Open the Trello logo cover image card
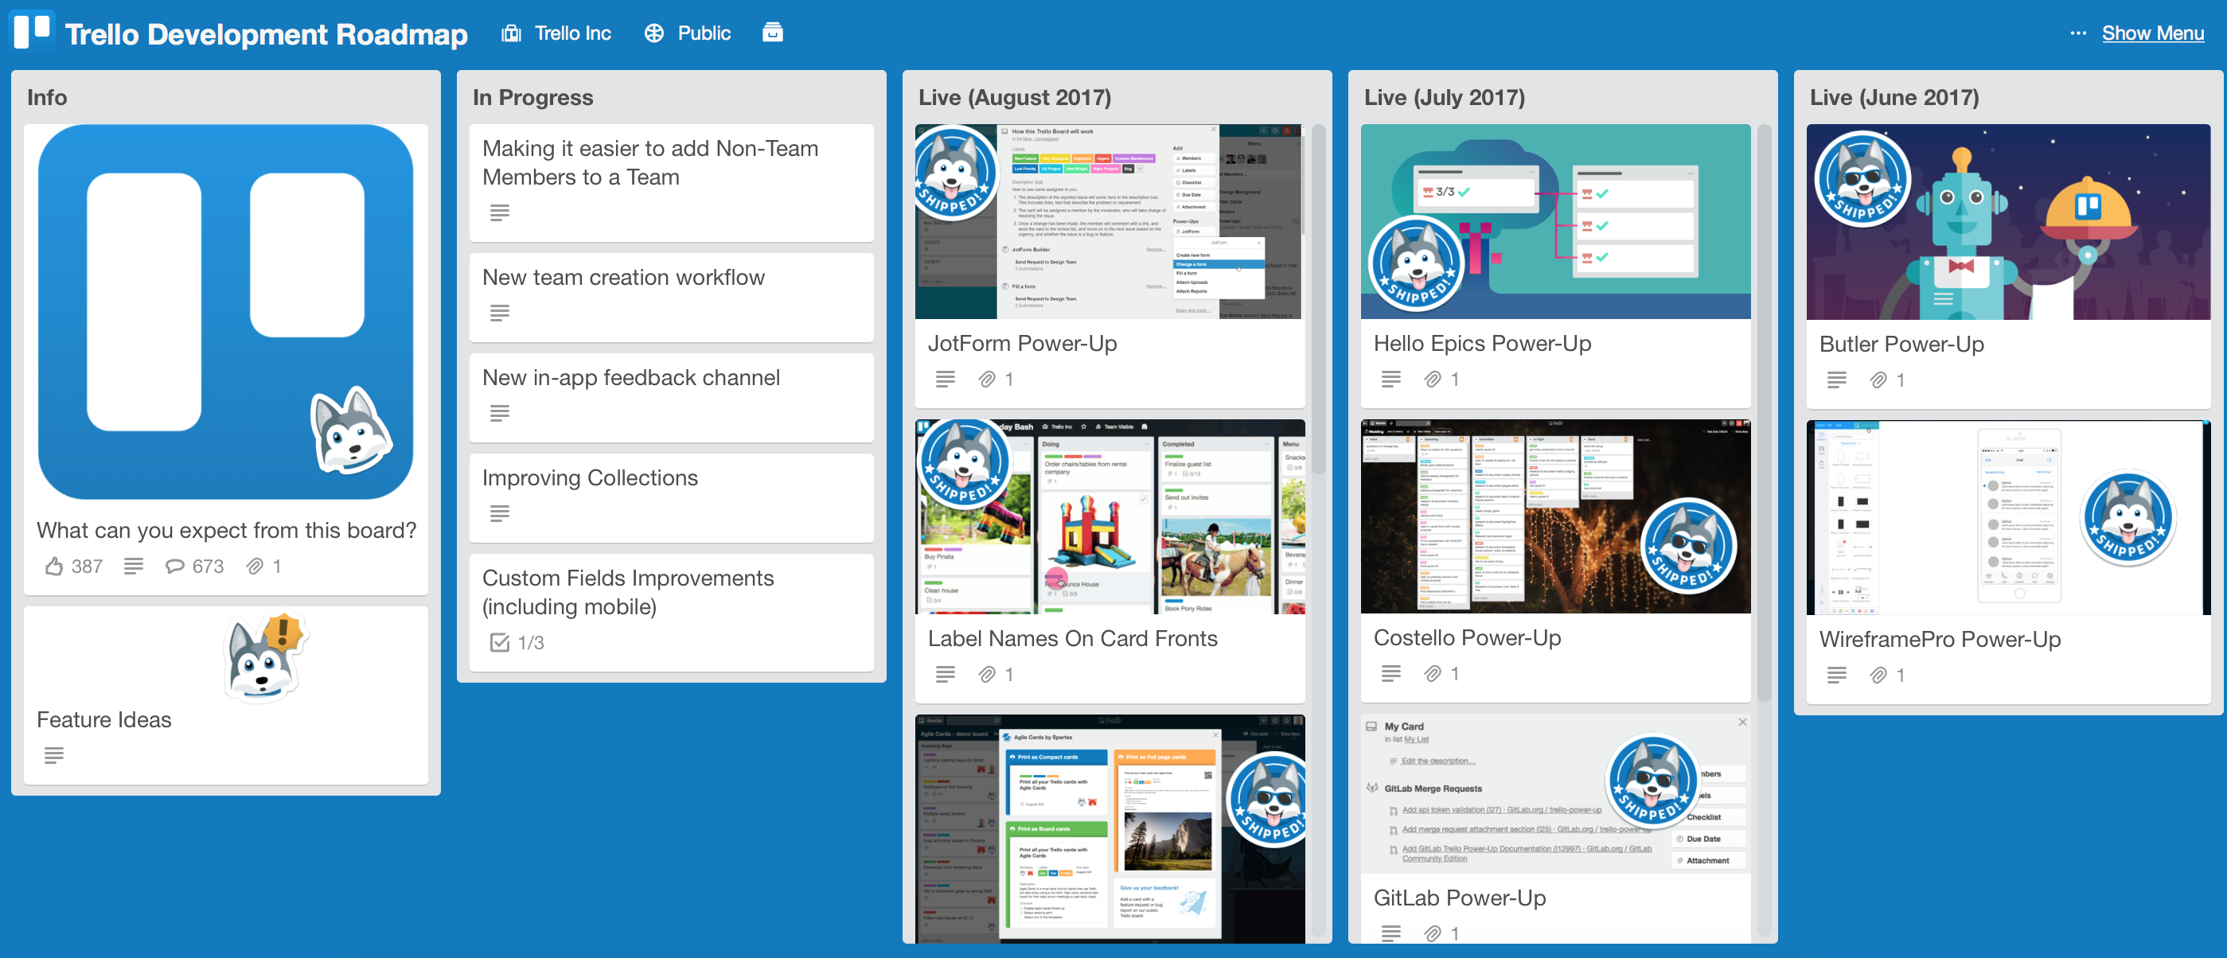This screenshot has height=958, width=2227. pyautogui.click(x=225, y=311)
